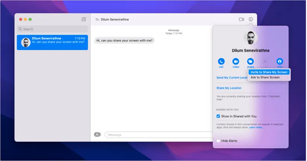
Task: Click the conversation details info icon
Action: pyautogui.click(x=251, y=19)
